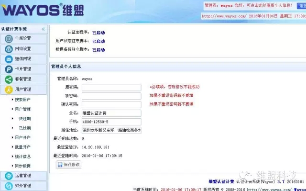Select the 财务管理 finance icon

(x=9, y=186)
